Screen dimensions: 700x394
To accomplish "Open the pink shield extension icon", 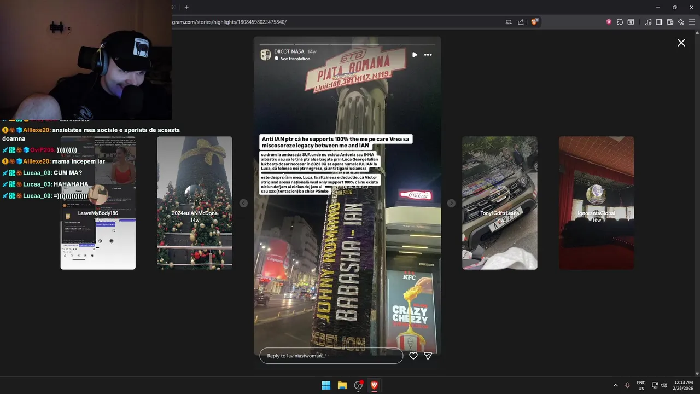I will coord(609,22).
